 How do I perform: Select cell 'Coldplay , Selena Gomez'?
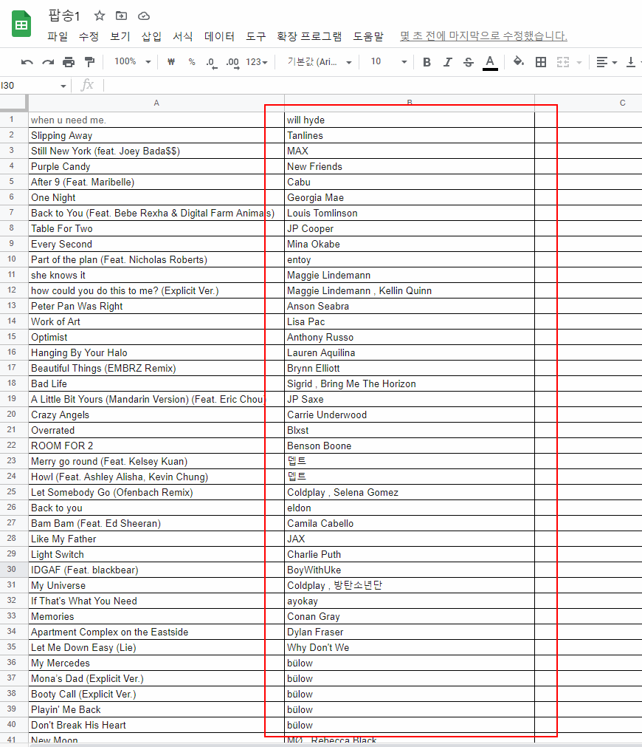click(x=410, y=492)
